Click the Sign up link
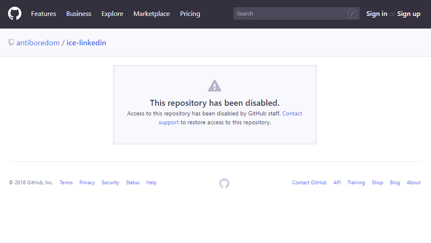431x243 pixels. click(x=409, y=14)
